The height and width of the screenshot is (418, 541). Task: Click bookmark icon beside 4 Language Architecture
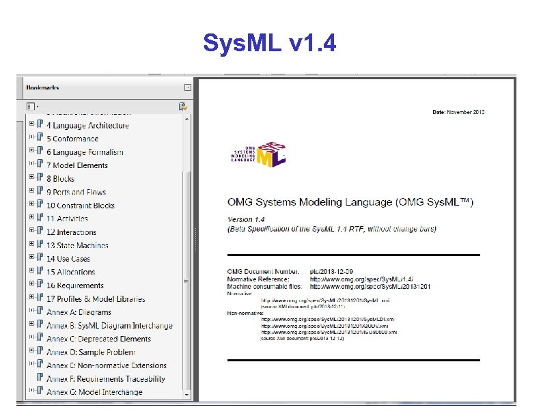(x=40, y=124)
